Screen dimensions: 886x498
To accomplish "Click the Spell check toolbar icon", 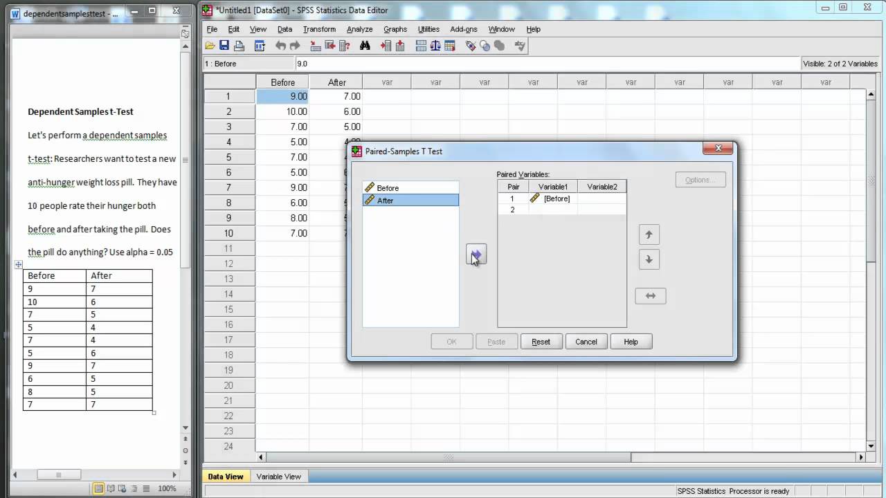I will [x=520, y=46].
